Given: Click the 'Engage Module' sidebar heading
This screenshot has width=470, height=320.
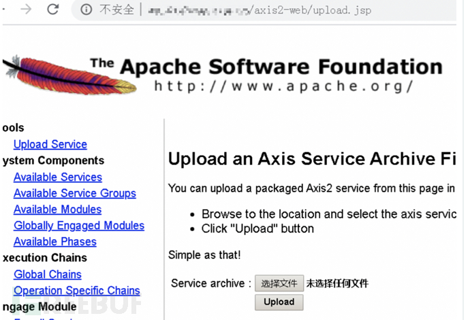Looking at the screenshot, I should [x=40, y=307].
